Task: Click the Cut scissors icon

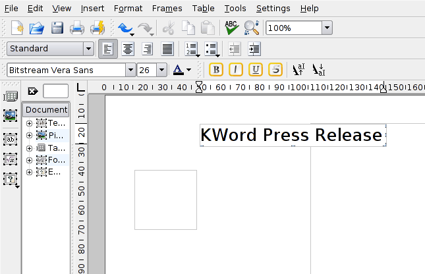Action: [x=168, y=28]
